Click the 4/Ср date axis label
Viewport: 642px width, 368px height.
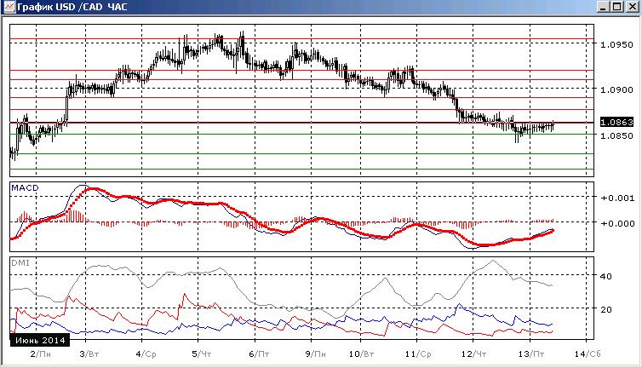coord(146,354)
